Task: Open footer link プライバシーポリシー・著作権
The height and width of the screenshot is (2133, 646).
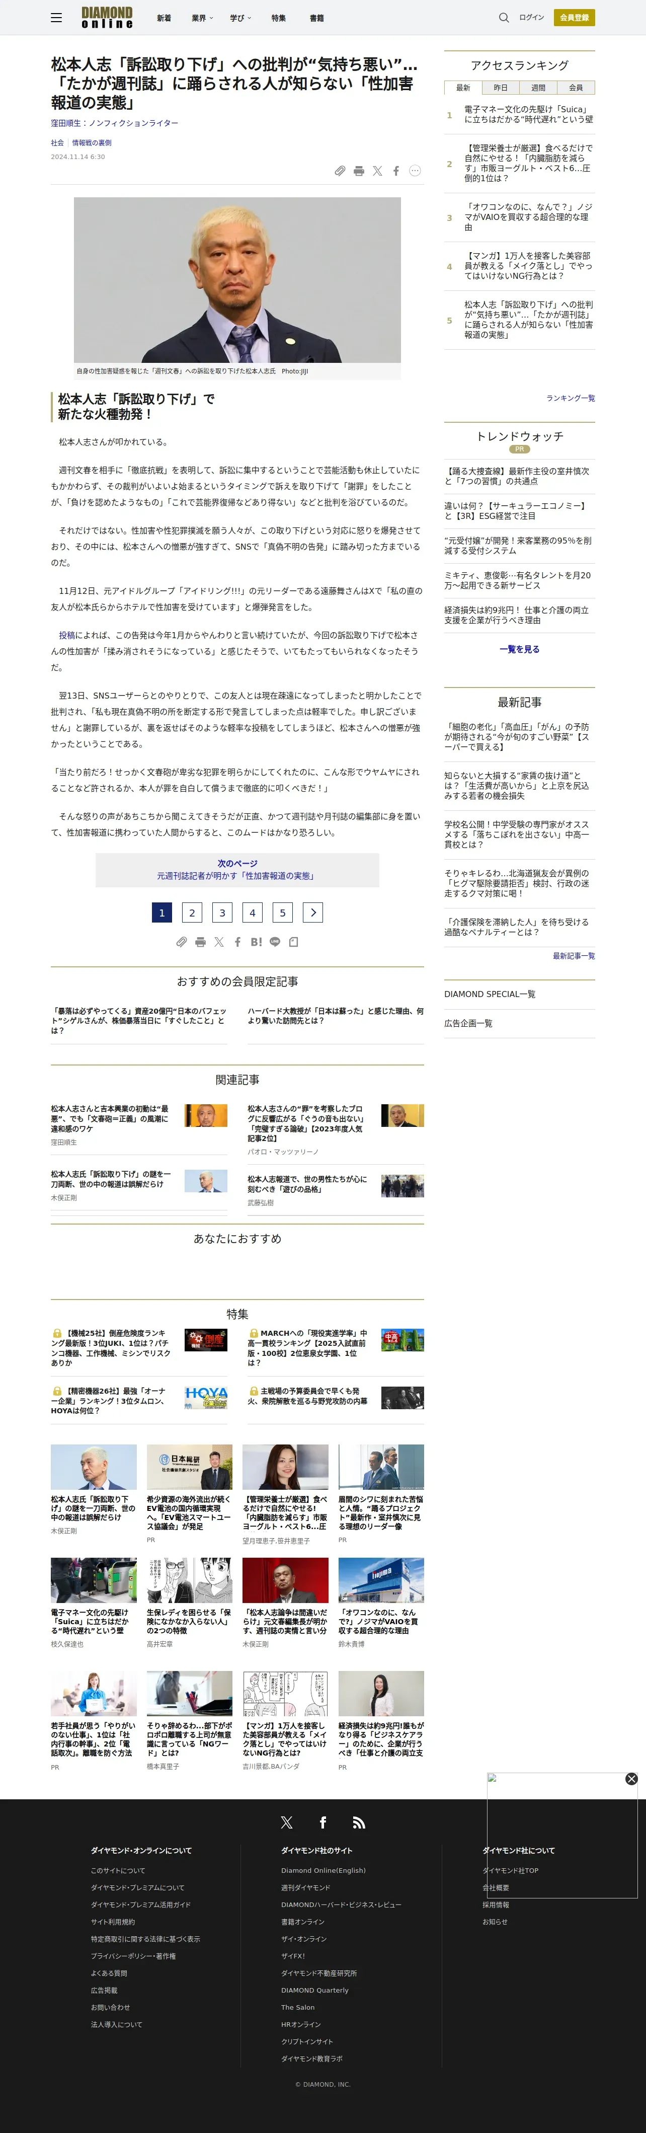Action: 132,1956
